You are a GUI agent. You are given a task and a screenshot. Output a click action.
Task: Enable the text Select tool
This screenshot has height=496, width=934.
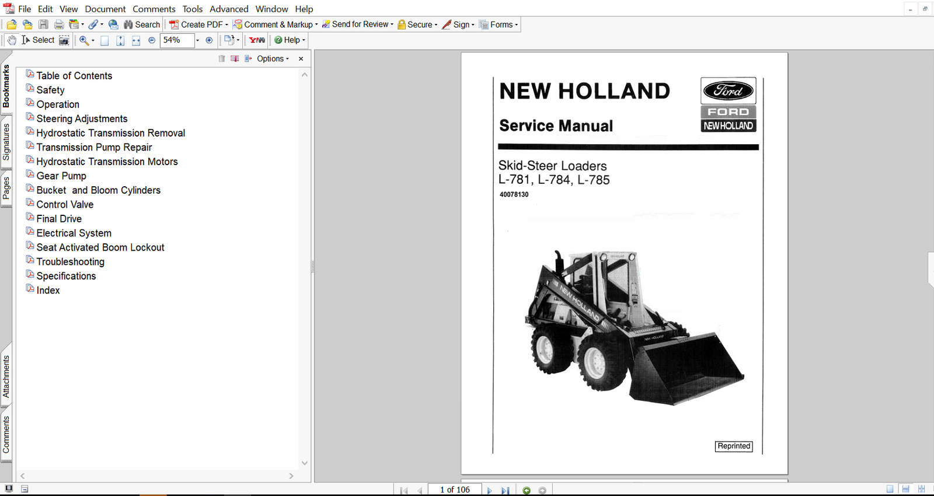tap(38, 40)
